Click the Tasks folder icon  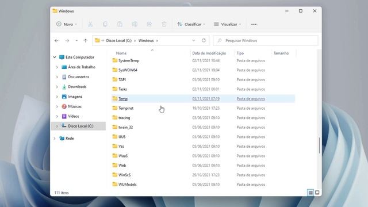[x=115, y=89]
